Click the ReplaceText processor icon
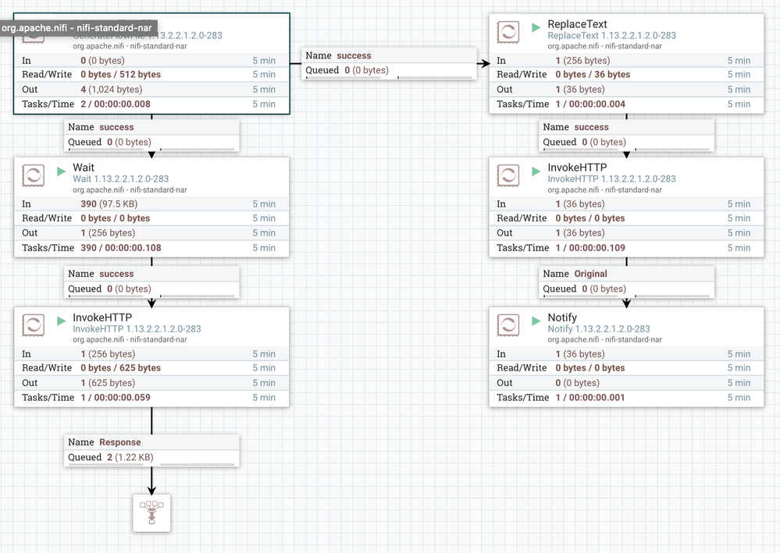The image size is (780, 553). tap(508, 32)
